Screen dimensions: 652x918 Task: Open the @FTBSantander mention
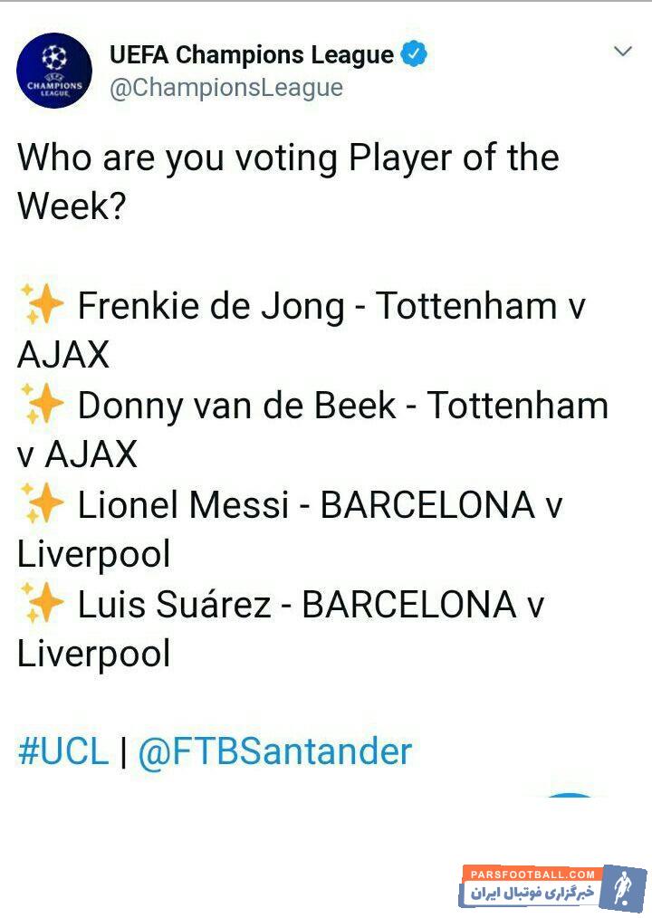[274, 751]
